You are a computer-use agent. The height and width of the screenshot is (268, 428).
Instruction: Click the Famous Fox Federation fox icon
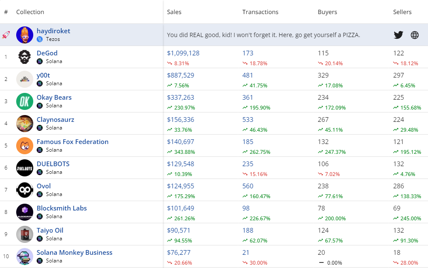pyautogui.click(x=25, y=146)
